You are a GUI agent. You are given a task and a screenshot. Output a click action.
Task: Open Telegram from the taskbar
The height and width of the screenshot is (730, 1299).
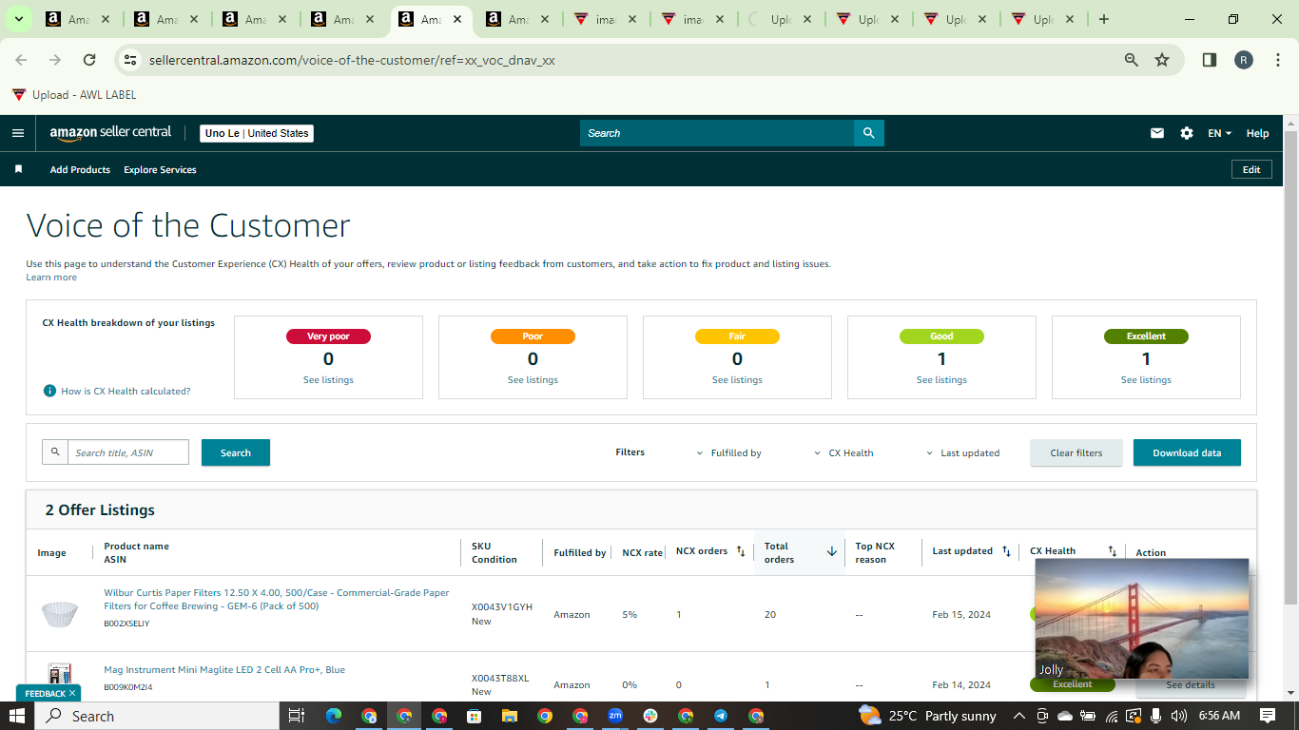[721, 716]
